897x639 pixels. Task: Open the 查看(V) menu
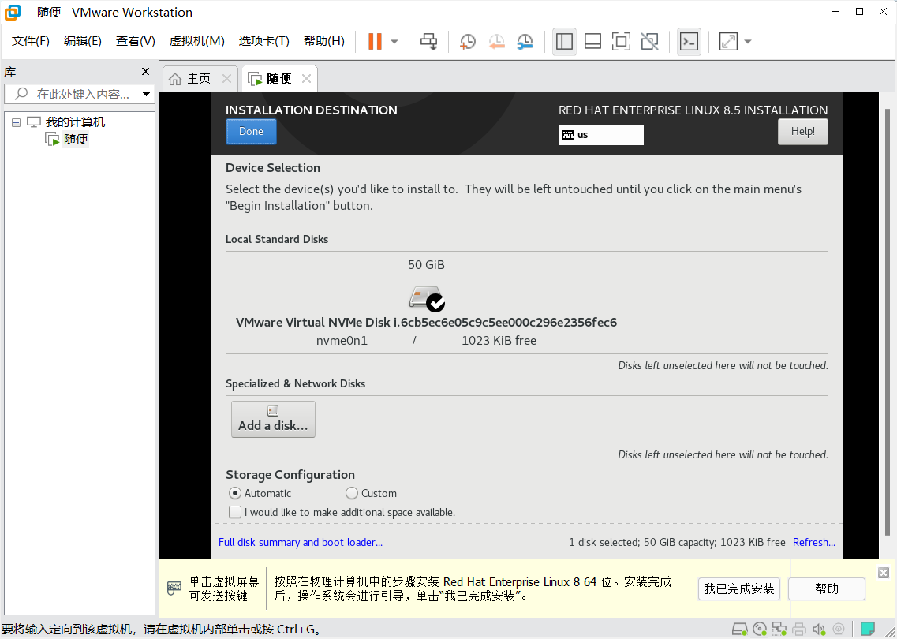[135, 41]
